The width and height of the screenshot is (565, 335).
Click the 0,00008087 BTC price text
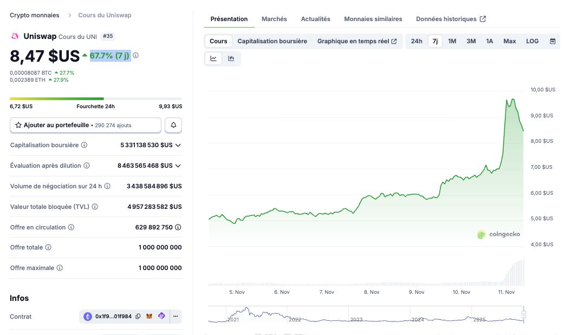(x=31, y=73)
